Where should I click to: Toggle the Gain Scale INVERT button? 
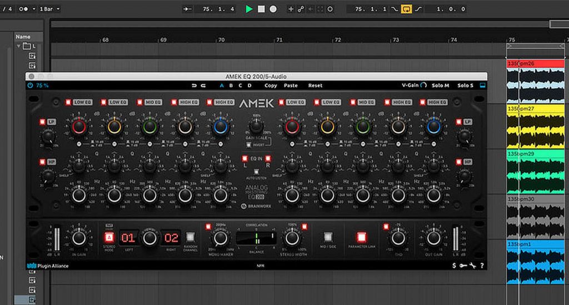[248, 145]
